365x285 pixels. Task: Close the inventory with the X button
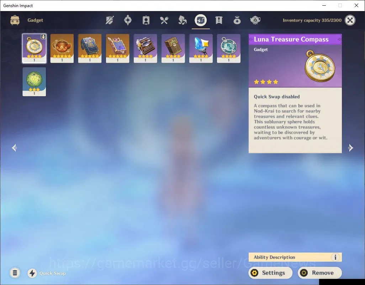[x=350, y=20]
